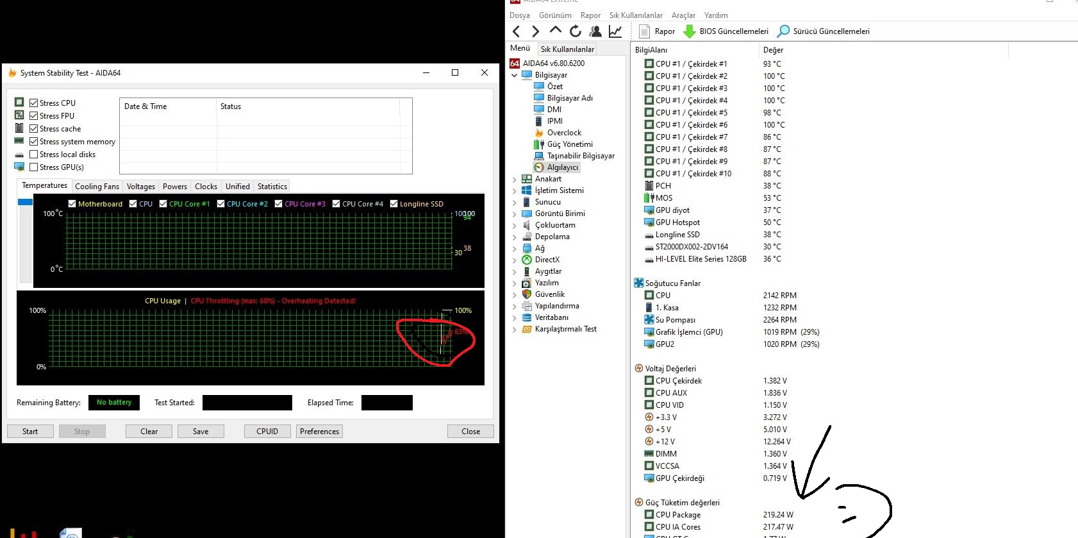Go up one level with the up arrow icon

[556, 31]
